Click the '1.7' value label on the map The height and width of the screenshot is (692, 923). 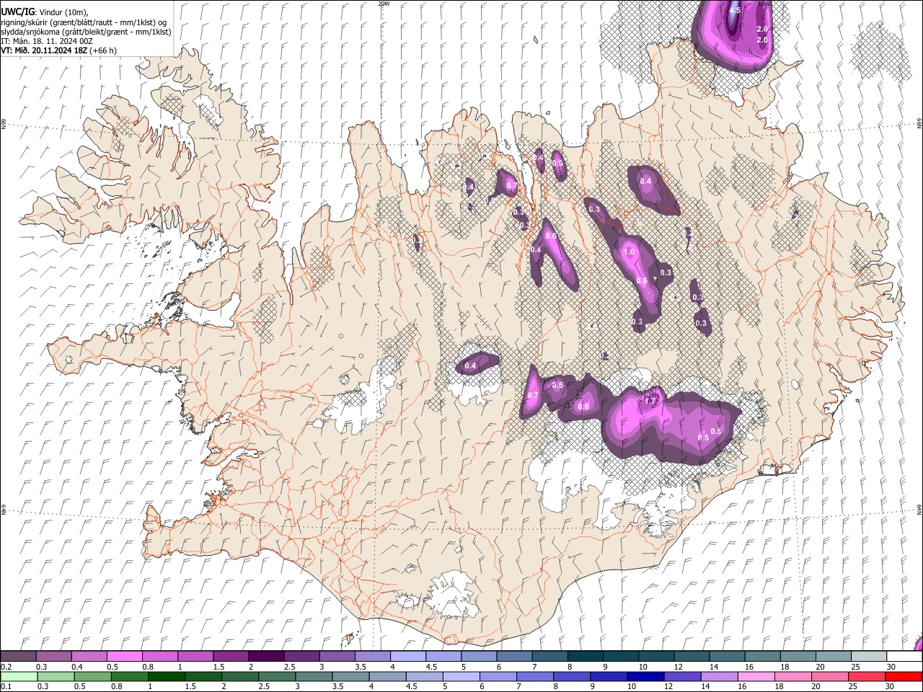(x=651, y=400)
